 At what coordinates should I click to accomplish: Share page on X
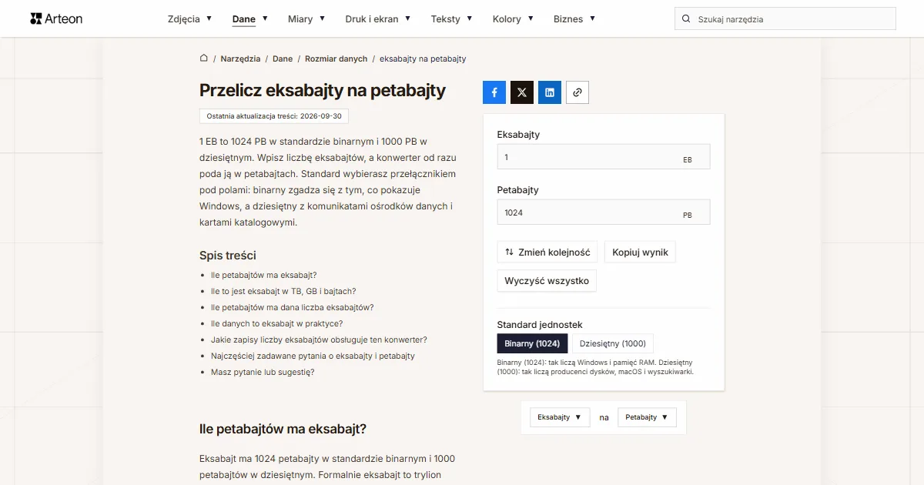[x=522, y=92]
